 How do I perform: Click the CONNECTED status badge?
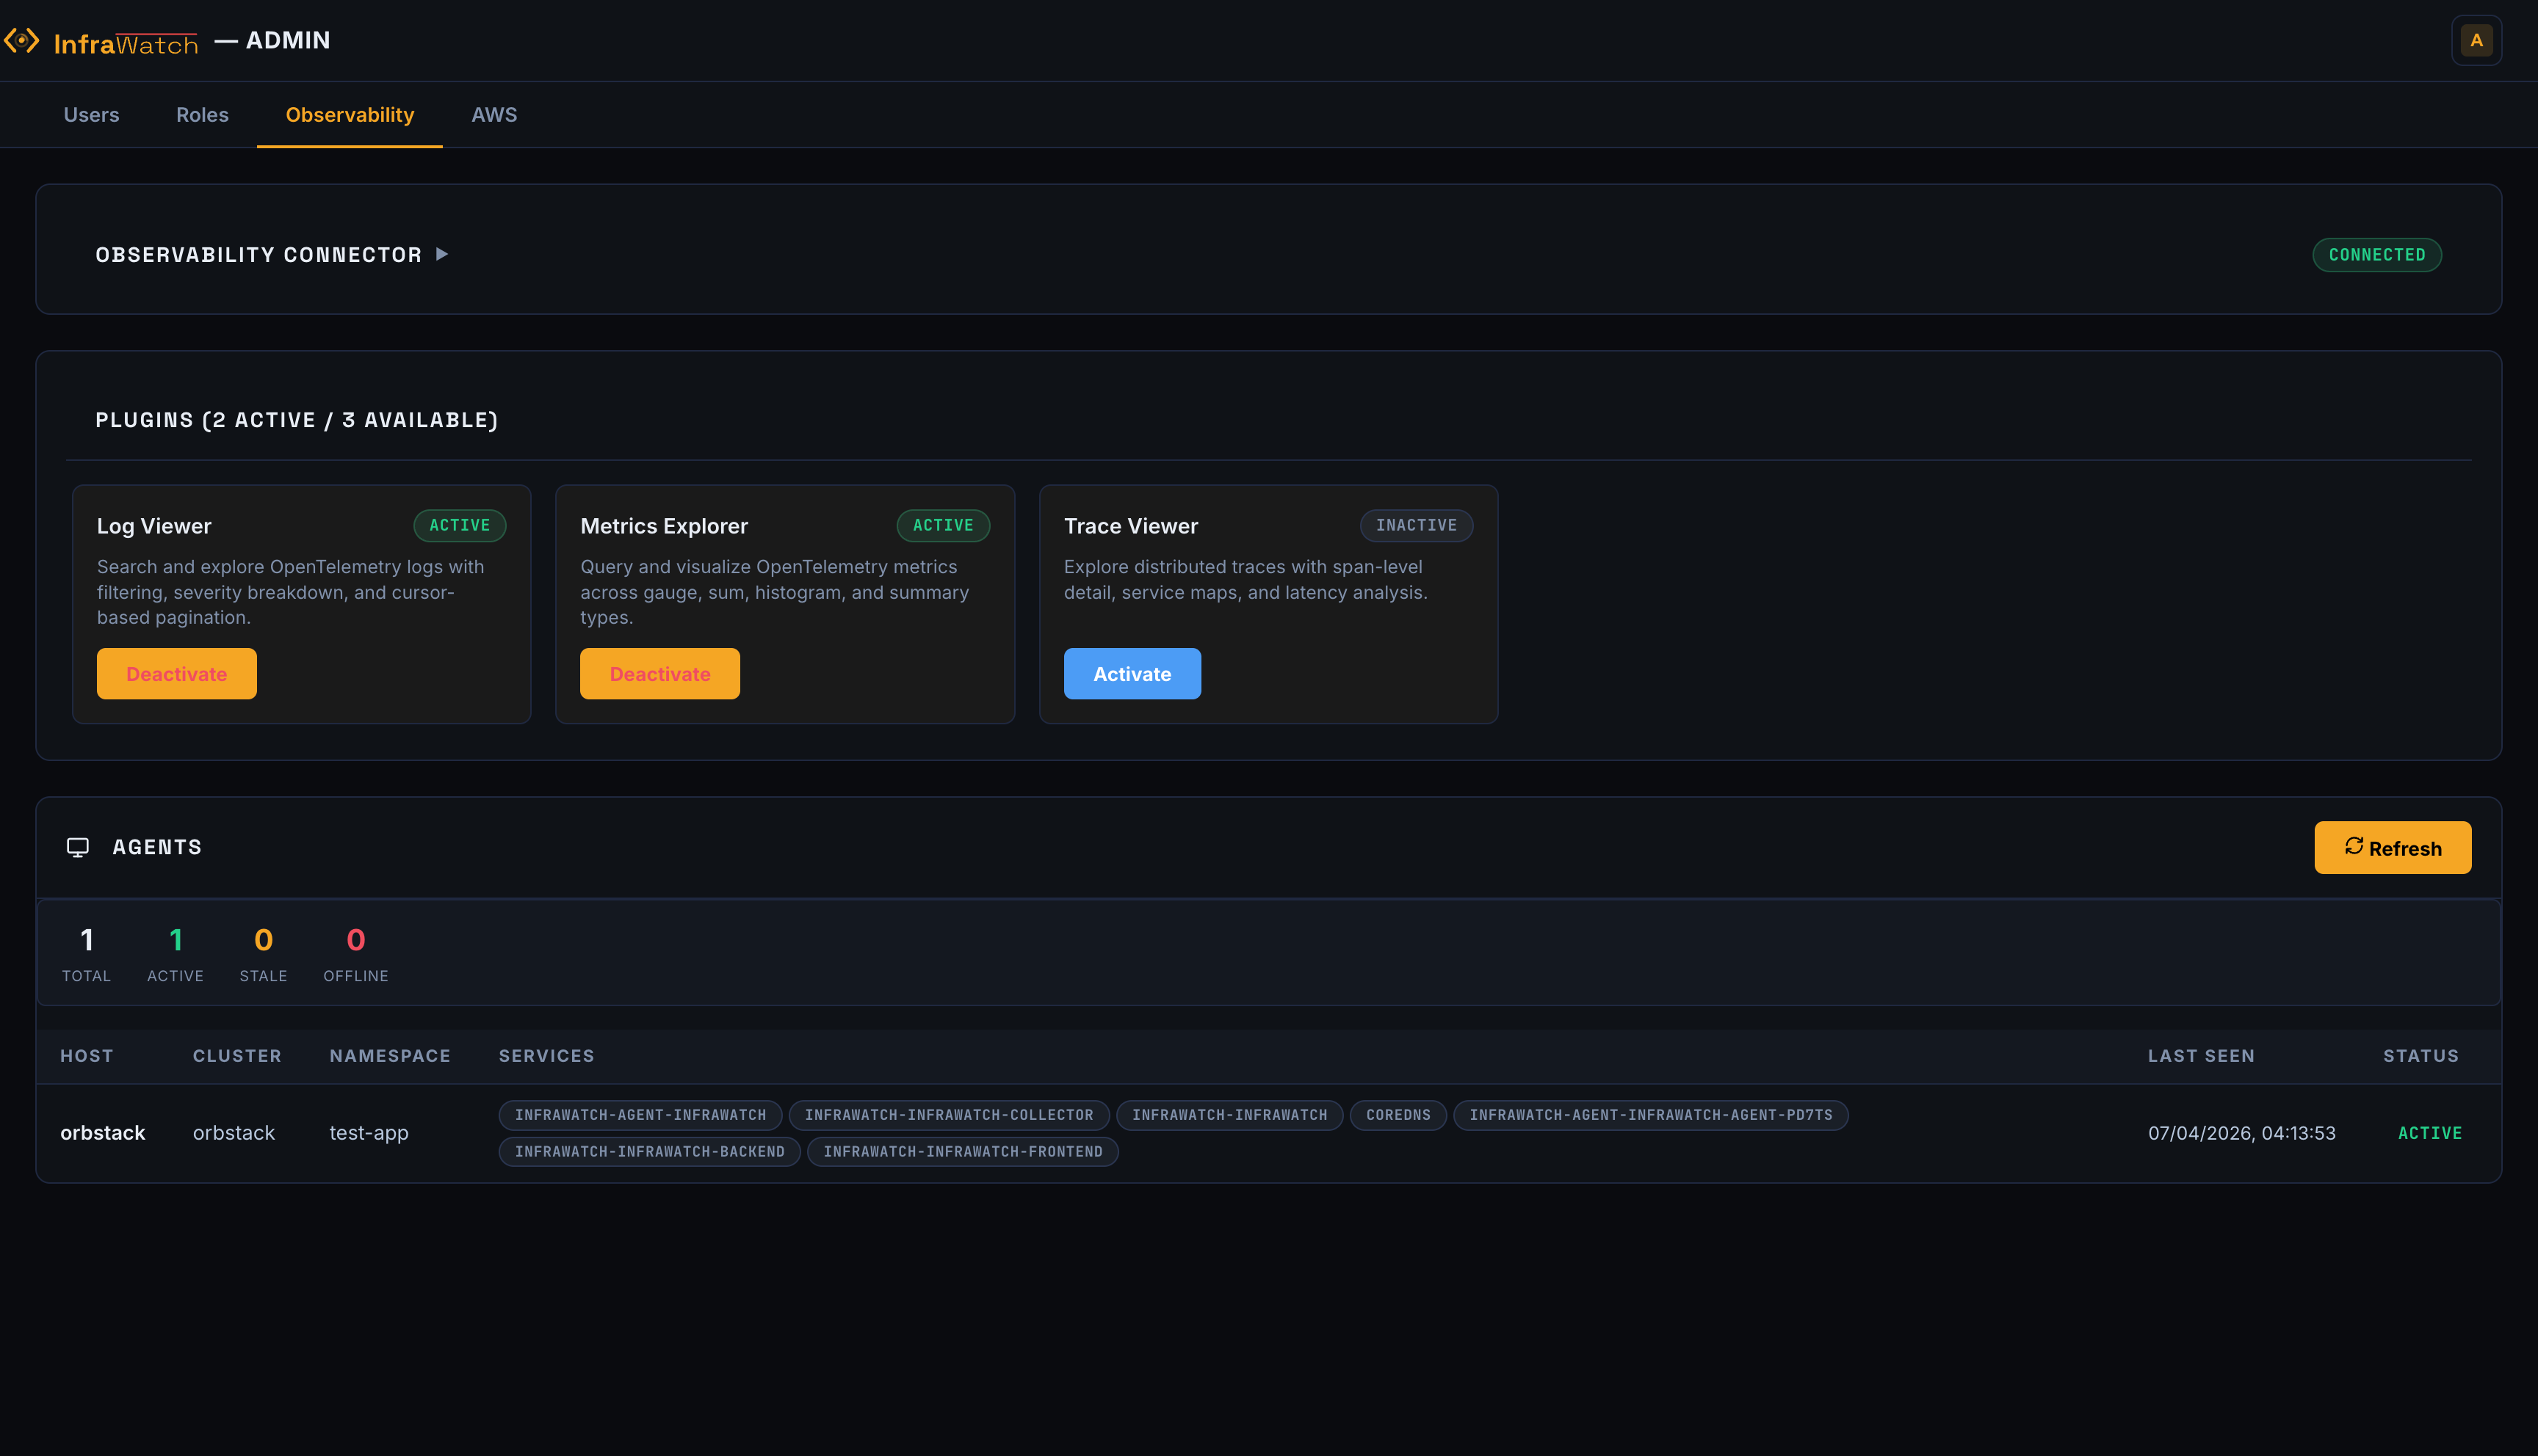pos(2377,254)
